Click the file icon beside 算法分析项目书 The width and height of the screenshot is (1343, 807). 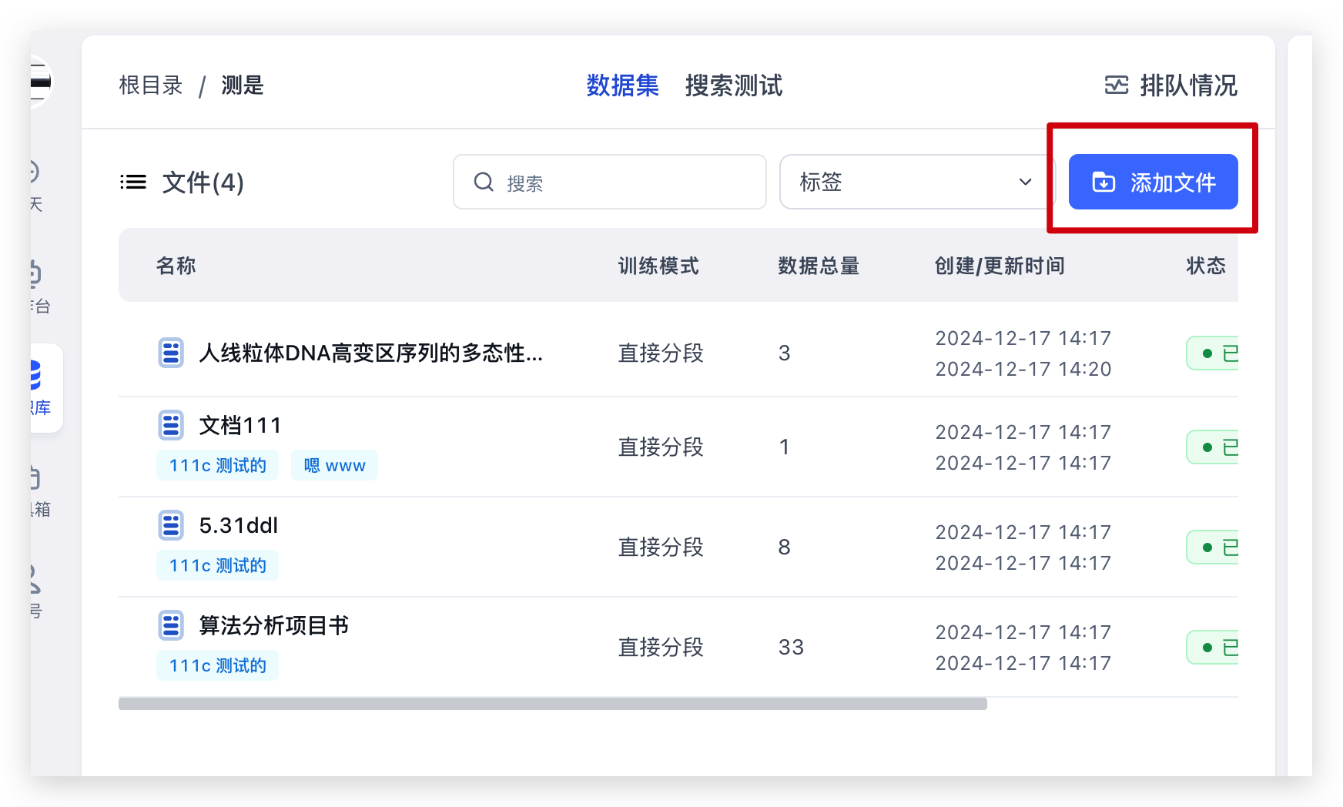[171, 625]
